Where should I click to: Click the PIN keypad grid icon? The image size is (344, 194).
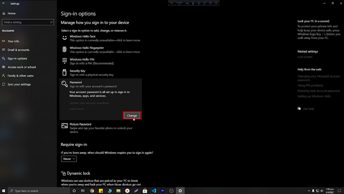coord(64,61)
